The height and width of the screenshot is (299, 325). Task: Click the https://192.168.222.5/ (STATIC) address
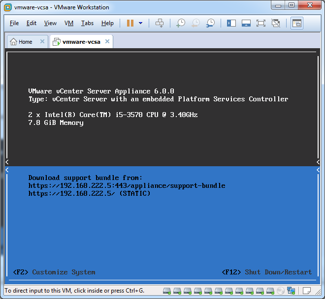pyautogui.click(x=89, y=194)
